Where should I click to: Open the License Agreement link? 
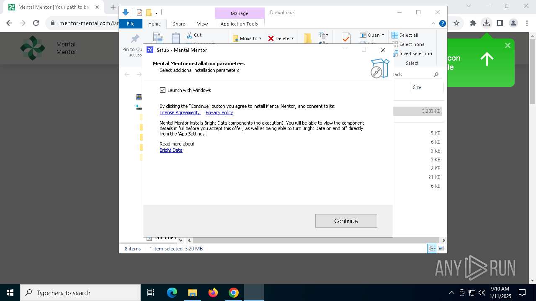[180, 112]
